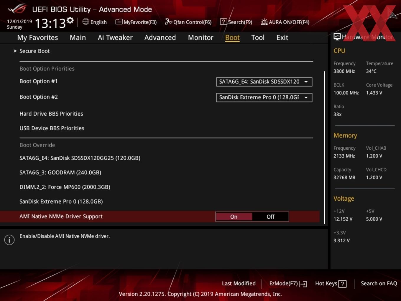Screen dimensions: 401x301
Task: Click the globe language icon
Action: click(x=86, y=22)
